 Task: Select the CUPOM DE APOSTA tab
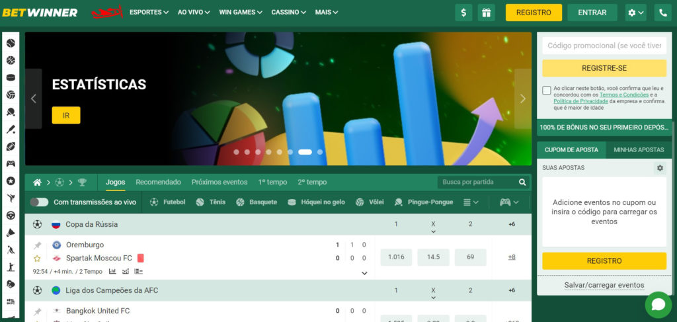tap(572, 150)
